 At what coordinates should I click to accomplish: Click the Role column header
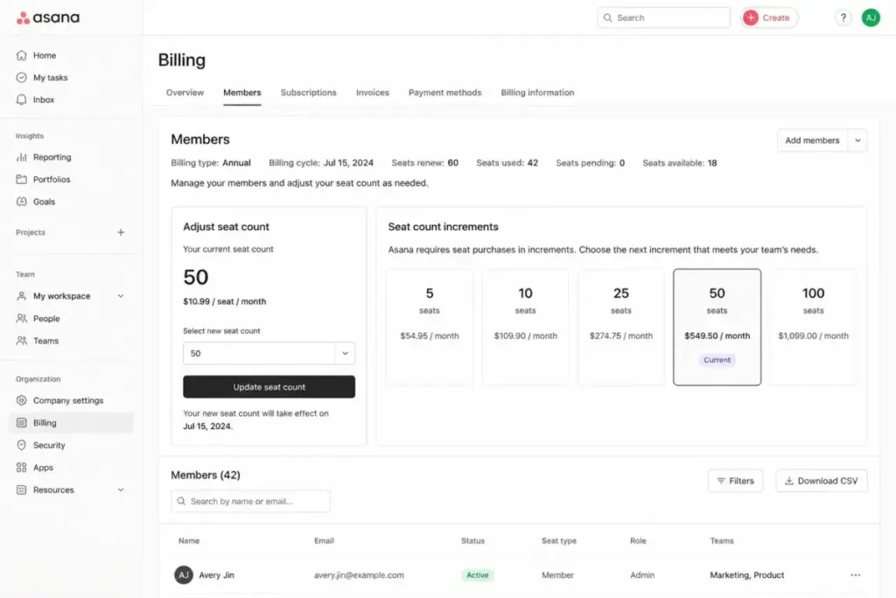[x=638, y=541]
